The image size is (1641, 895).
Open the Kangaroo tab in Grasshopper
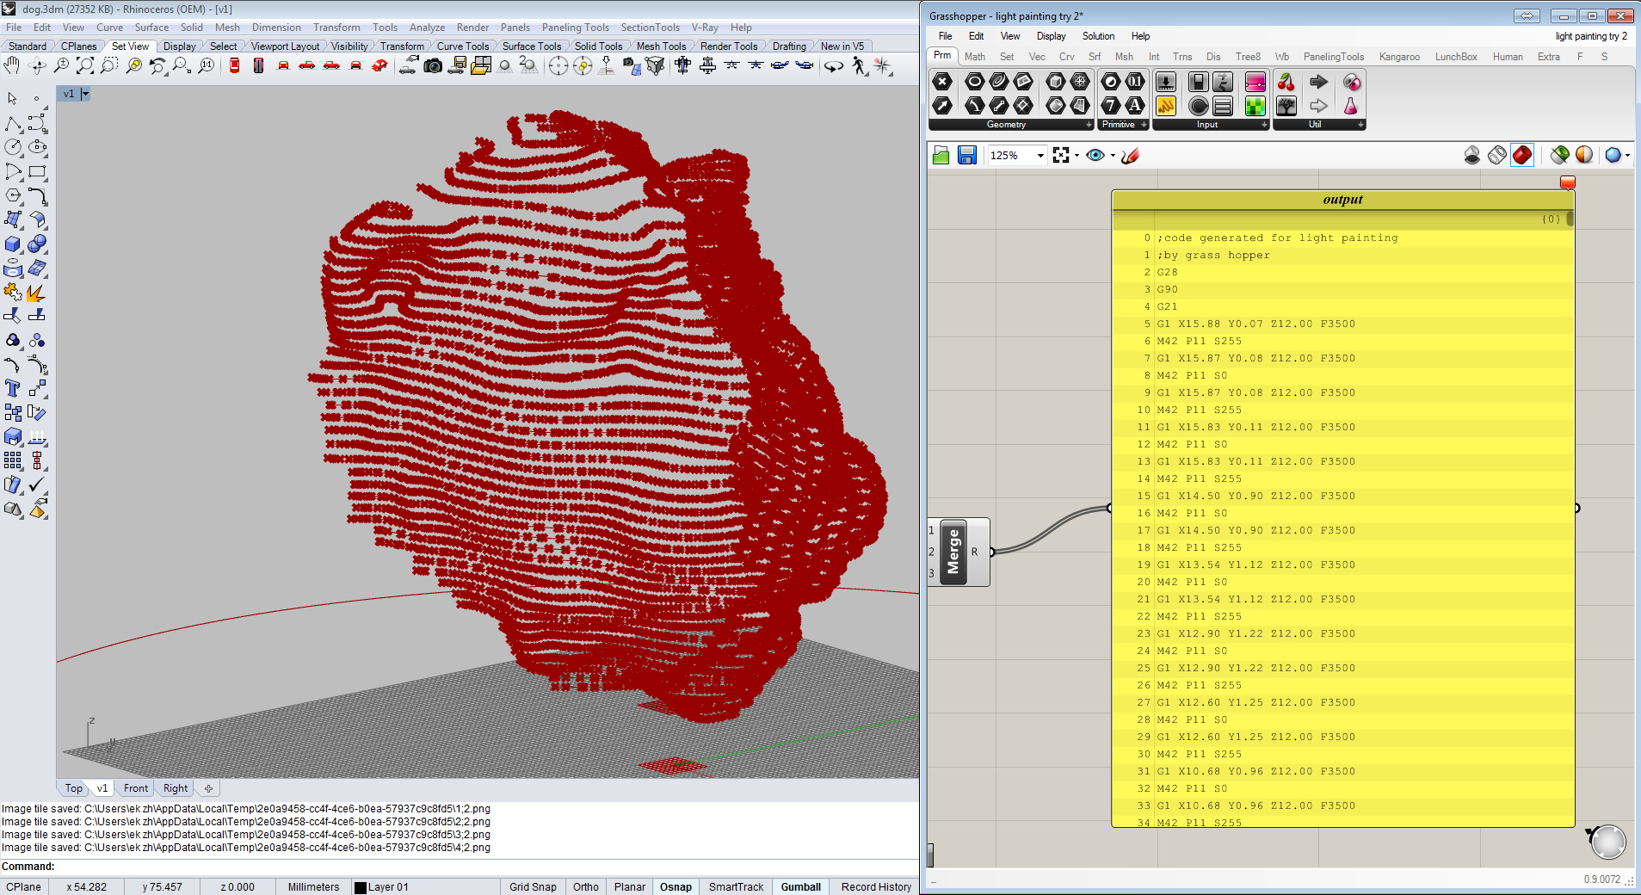click(x=1399, y=57)
